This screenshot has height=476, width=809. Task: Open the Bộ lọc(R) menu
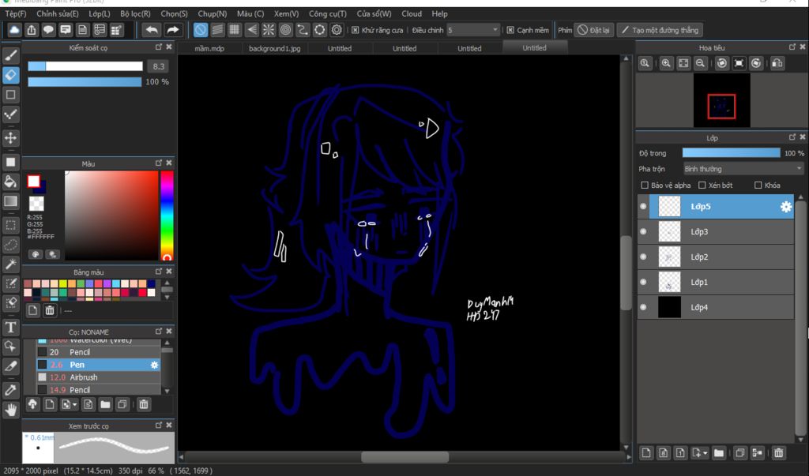click(135, 14)
